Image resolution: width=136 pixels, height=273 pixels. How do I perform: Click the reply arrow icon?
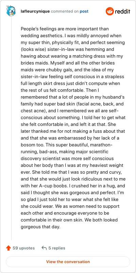click(x=44, y=248)
